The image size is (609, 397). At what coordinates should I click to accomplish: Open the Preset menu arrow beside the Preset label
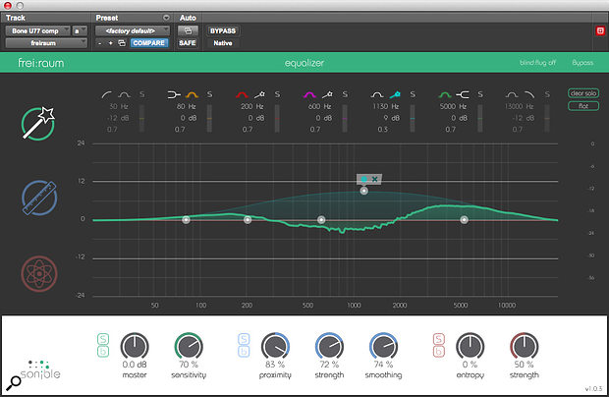(x=166, y=18)
